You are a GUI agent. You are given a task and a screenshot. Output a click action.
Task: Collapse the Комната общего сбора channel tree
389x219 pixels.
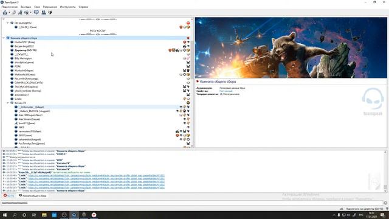[x=4, y=38]
